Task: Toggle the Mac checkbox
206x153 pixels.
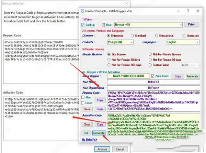Action: tap(83, 97)
